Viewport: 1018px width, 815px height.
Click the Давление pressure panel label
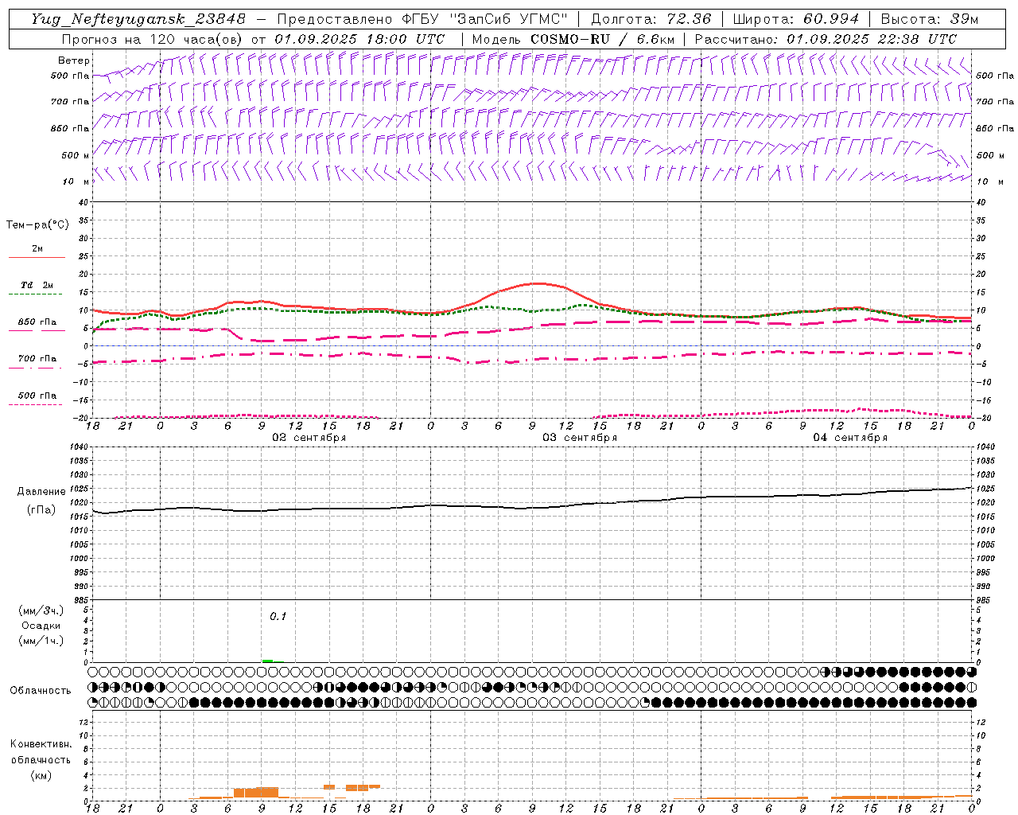(x=40, y=492)
